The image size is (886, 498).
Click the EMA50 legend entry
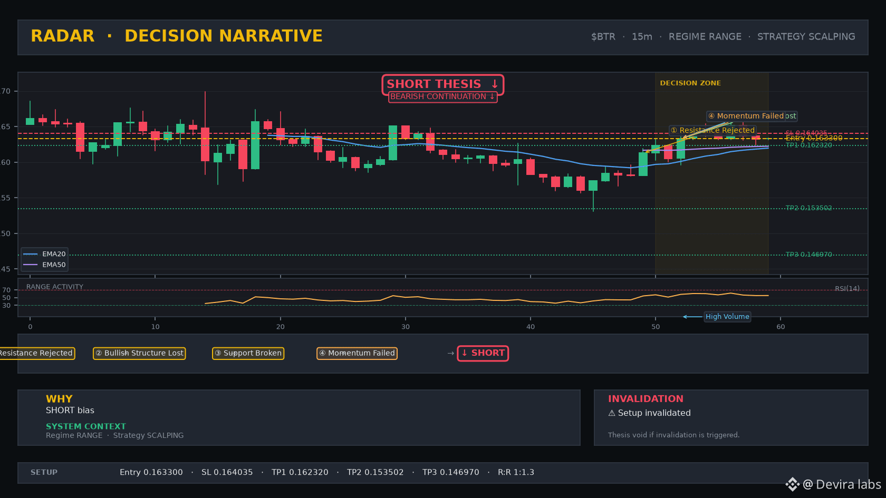click(x=45, y=265)
